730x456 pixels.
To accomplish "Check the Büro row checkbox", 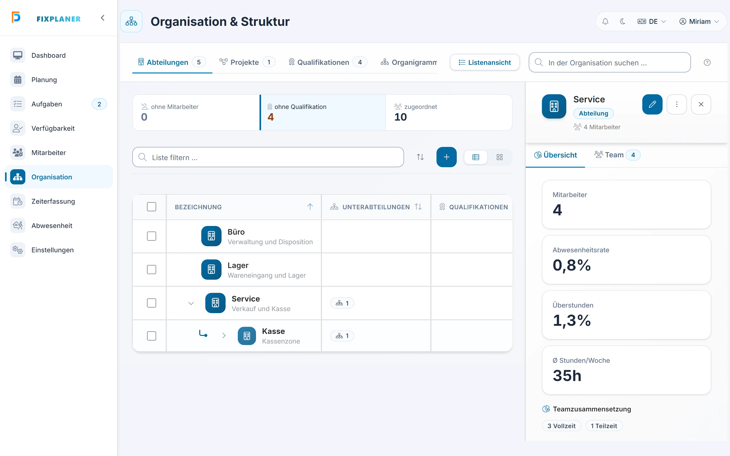I will (x=151, y=236).
